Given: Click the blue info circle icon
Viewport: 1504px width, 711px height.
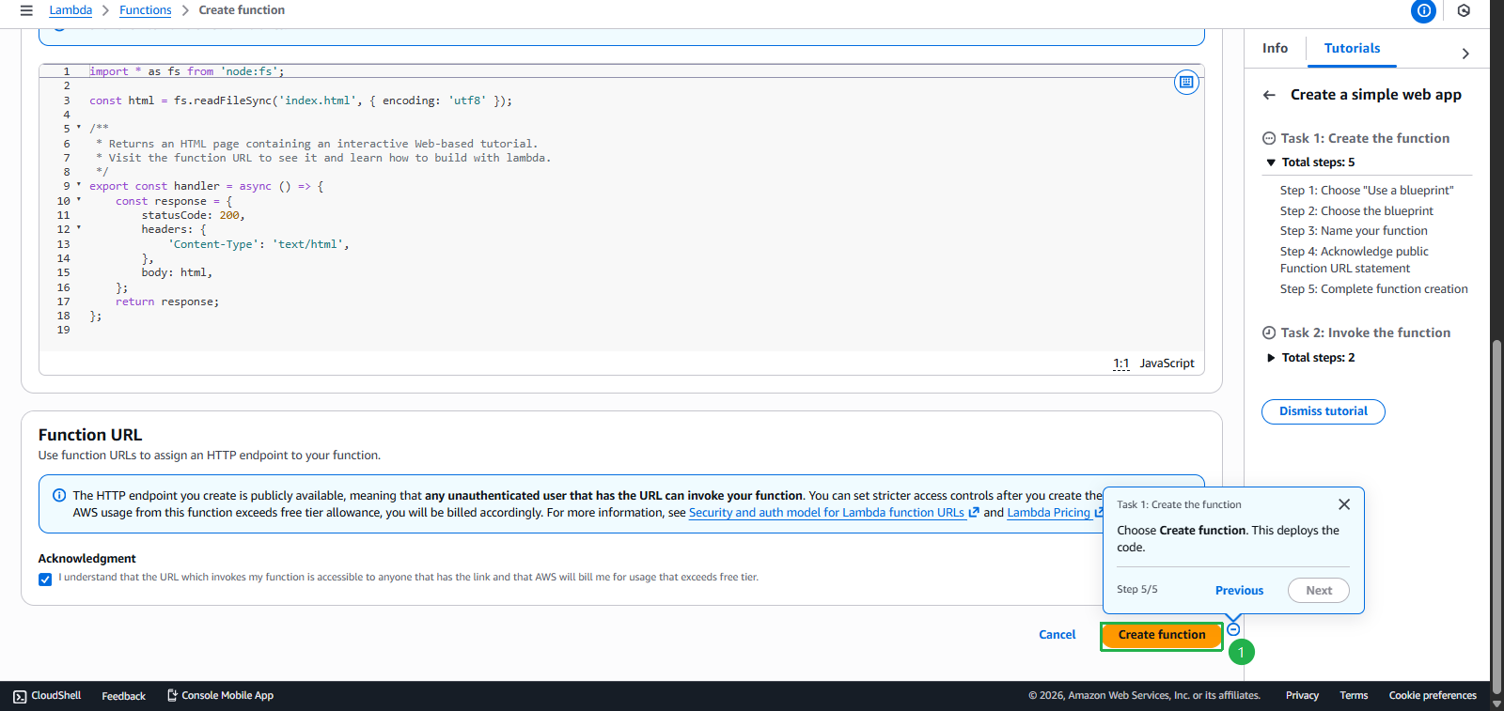Looking at the screenshot, I should (x=1423, y=11).
